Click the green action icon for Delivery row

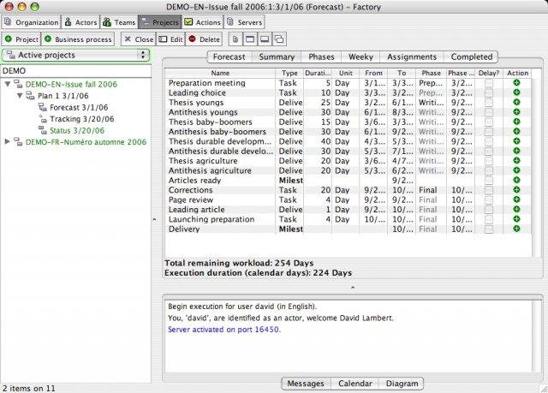pyautogui.click(x=517, y=229)
